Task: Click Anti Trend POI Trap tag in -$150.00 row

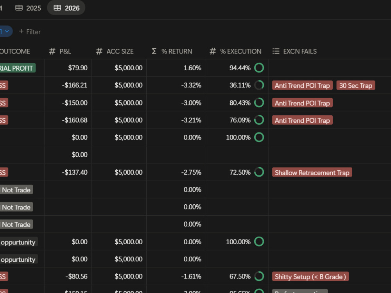Action: click(x=302, y=103)
